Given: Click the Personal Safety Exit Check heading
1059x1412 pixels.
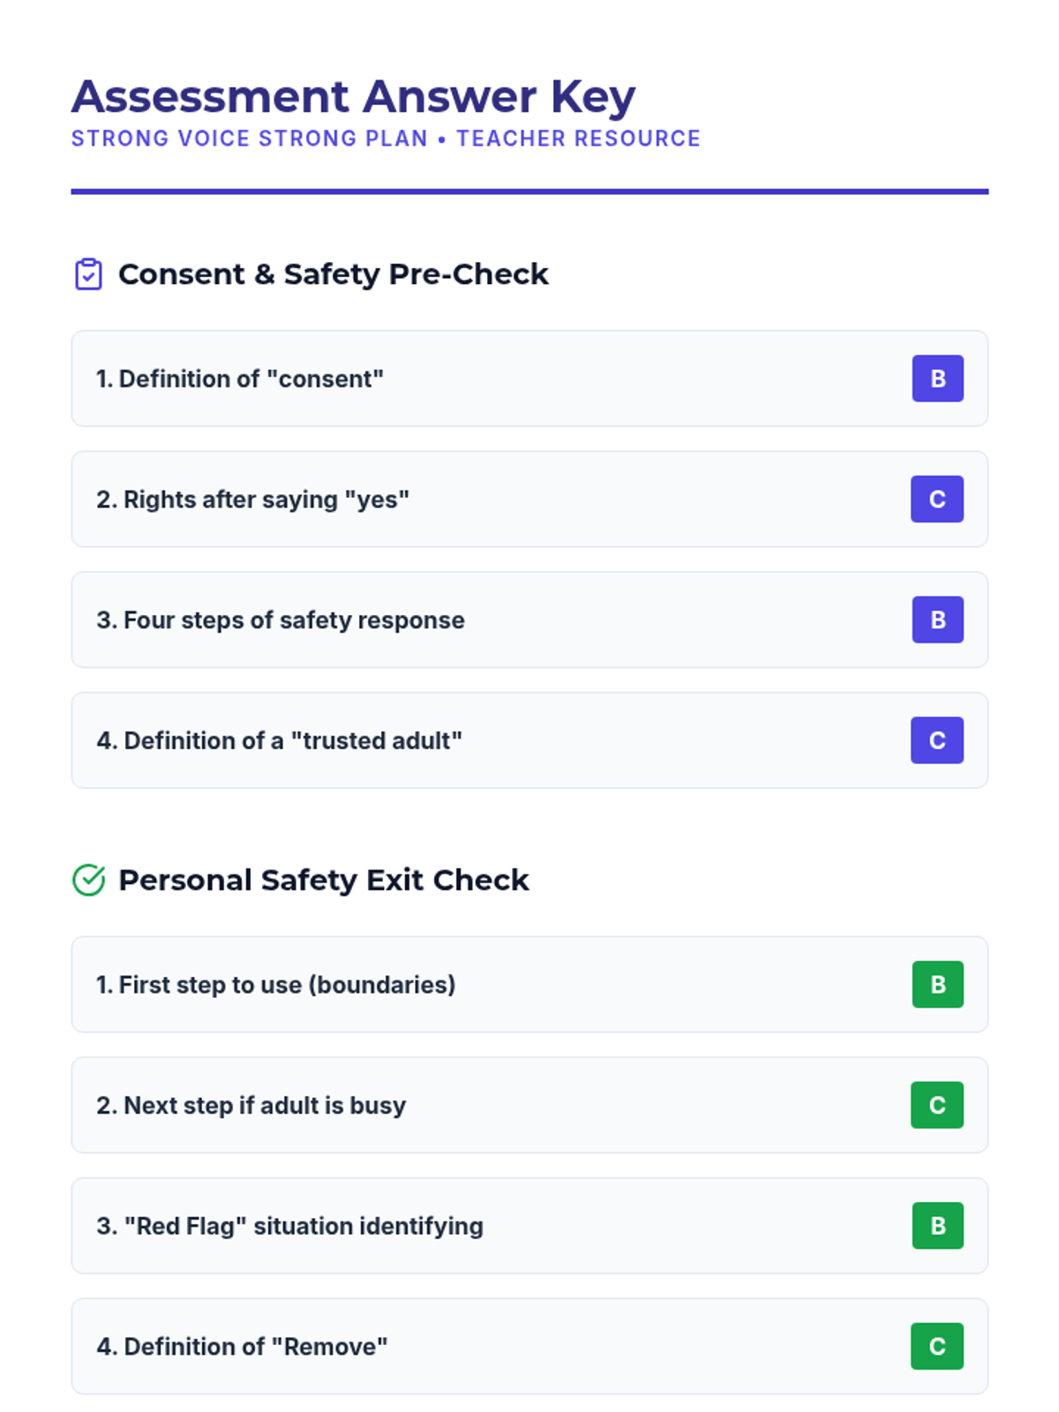Looking at the screenshot, I should [323, 880].
